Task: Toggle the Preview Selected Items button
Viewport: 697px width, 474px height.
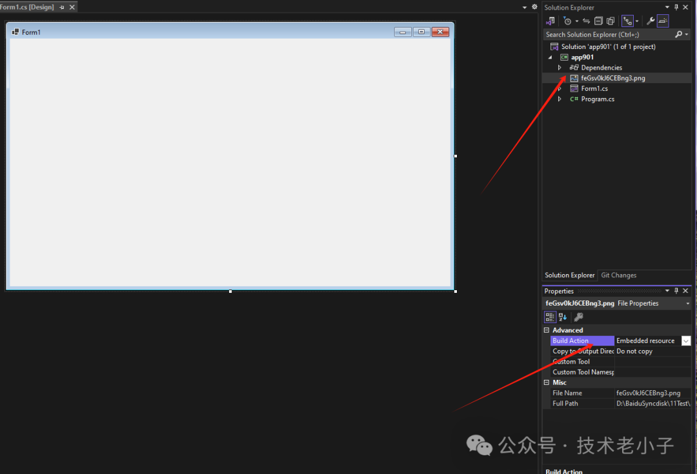Action: [x=663, y=21]
